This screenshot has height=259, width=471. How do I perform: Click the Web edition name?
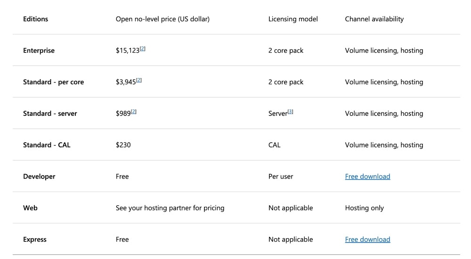tap(30, 208)
